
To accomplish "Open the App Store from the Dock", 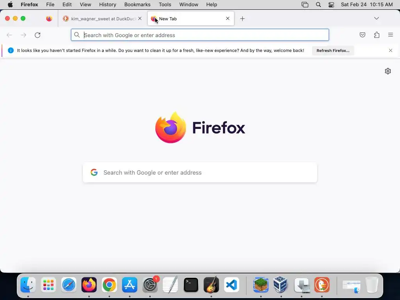I will point(130,285).
